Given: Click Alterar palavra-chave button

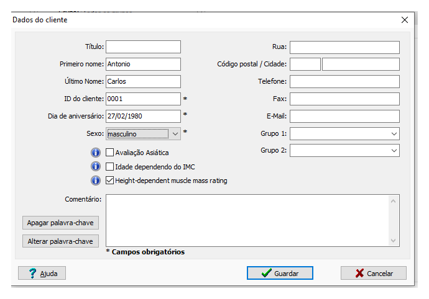Looking at the screenshot, I should click(x=60, y=241).
